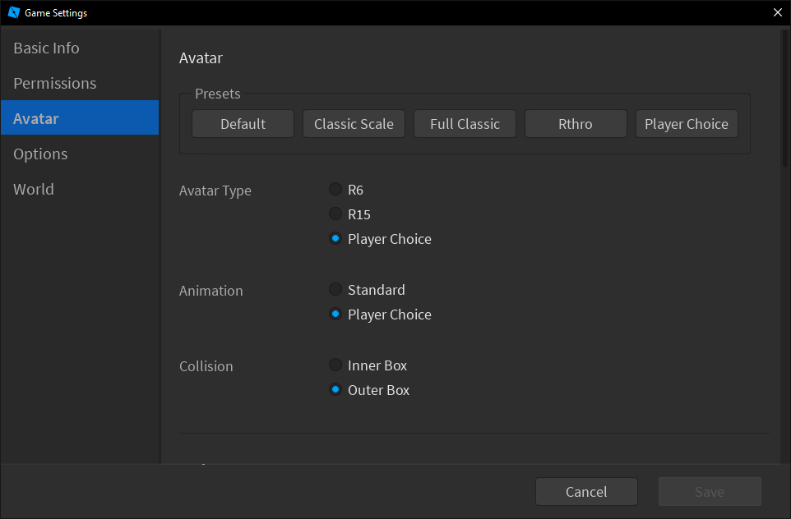This screenshot has width=791, height=519.
Task: Go to the Options settings page
Action: click(40, 154)
